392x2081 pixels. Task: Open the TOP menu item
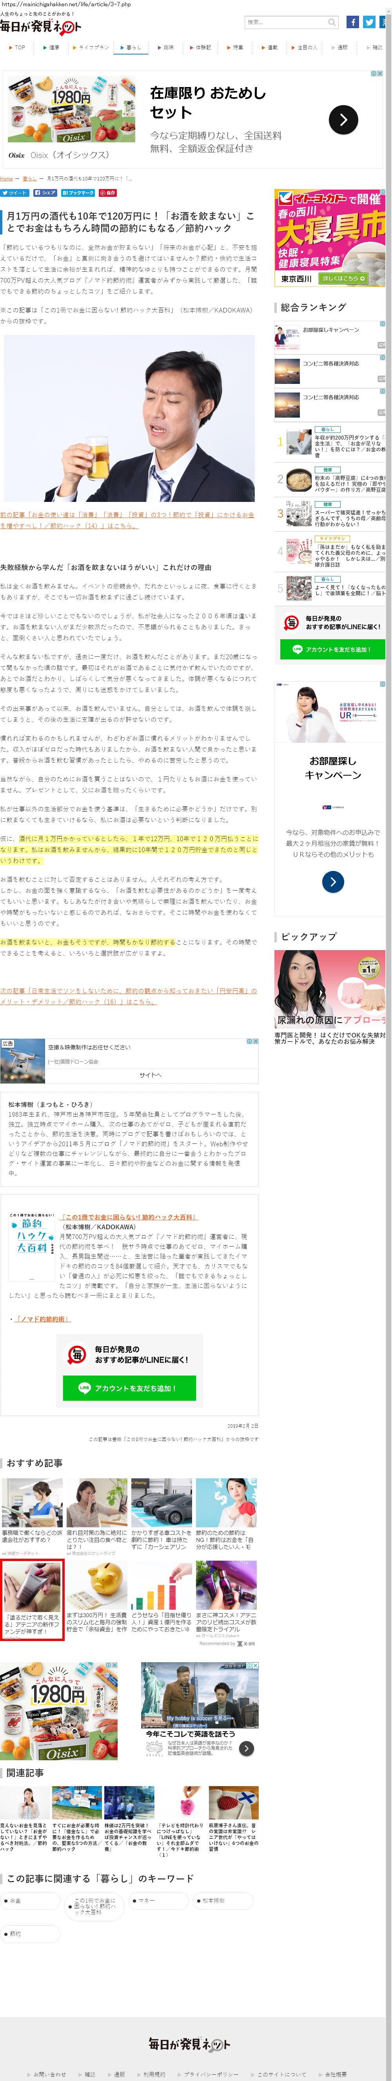[18, 48]
